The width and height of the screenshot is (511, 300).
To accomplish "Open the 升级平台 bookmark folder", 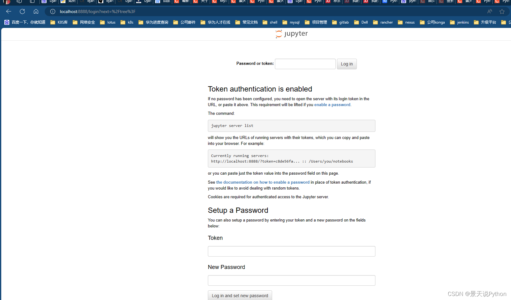I will click(x=485, y=22).
